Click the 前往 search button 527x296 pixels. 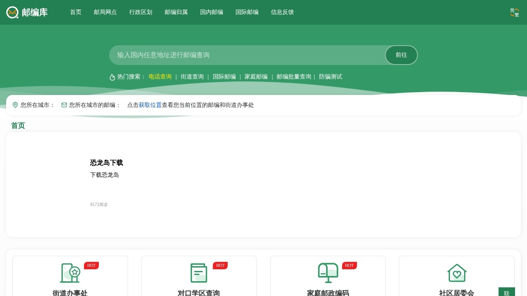click(401, 55)
